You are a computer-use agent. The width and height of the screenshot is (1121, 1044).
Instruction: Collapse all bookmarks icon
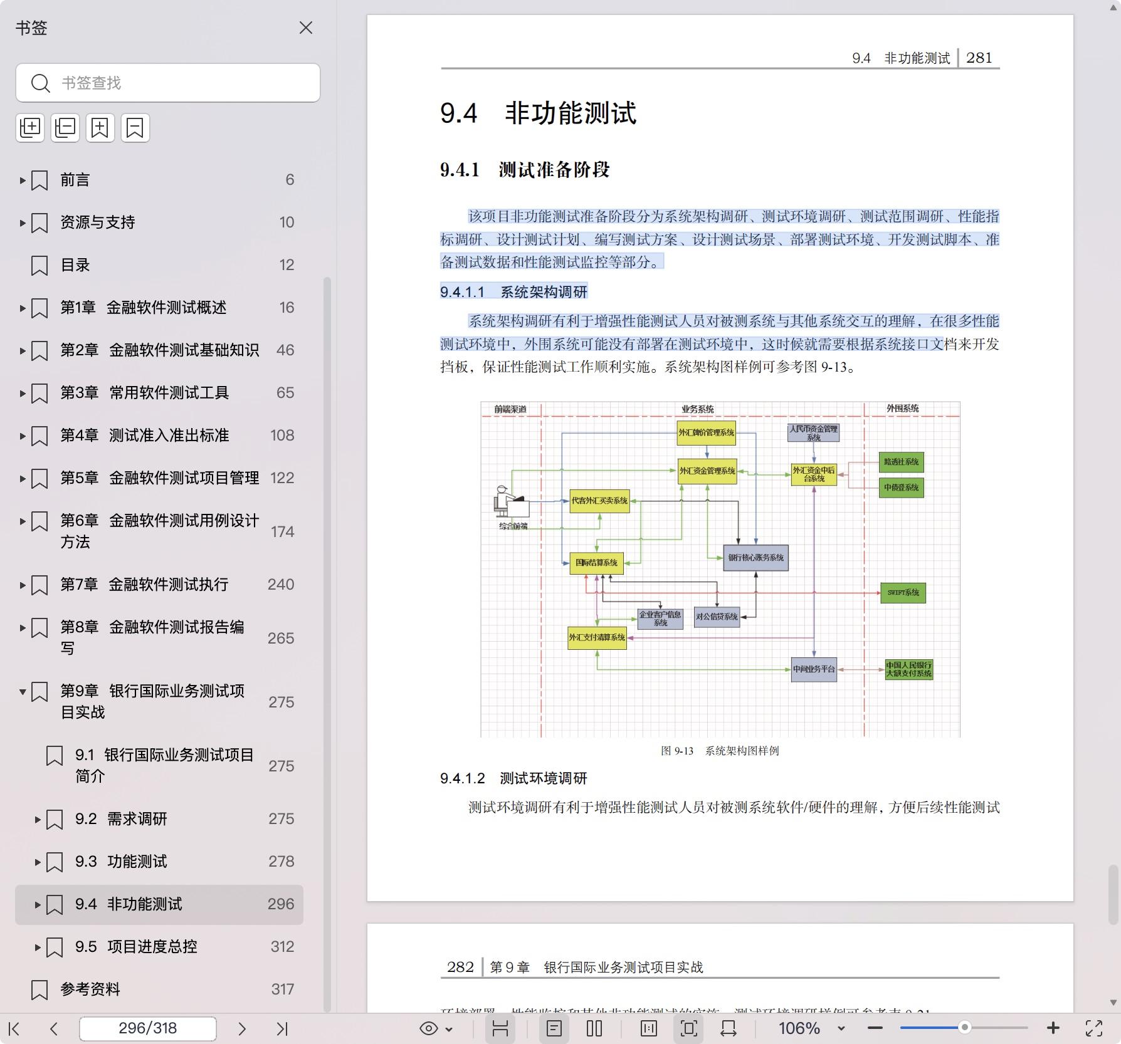pos(65,128)
